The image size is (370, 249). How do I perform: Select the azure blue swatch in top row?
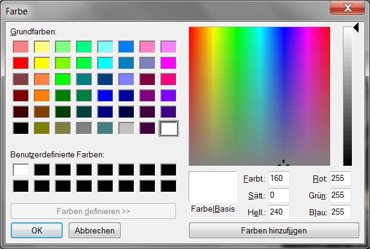(126, 47)
